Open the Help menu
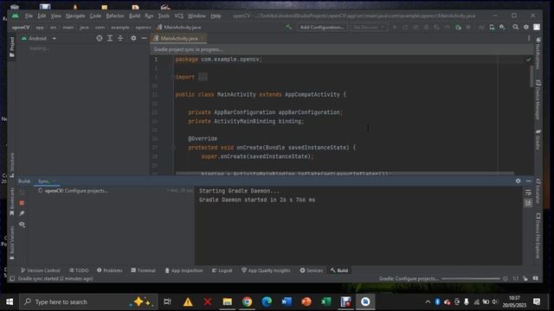Image resolution: width=554 pixels, height=311 pixels. tap(216, 16)
